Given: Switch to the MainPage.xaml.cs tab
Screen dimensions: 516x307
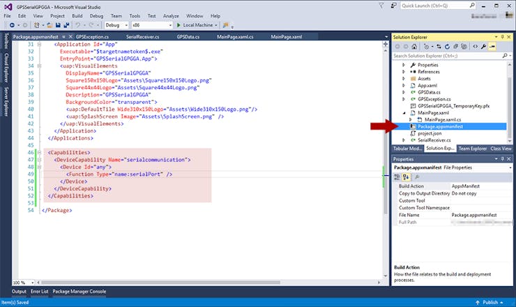Looking at the screenshot, I should pos(235,37).
